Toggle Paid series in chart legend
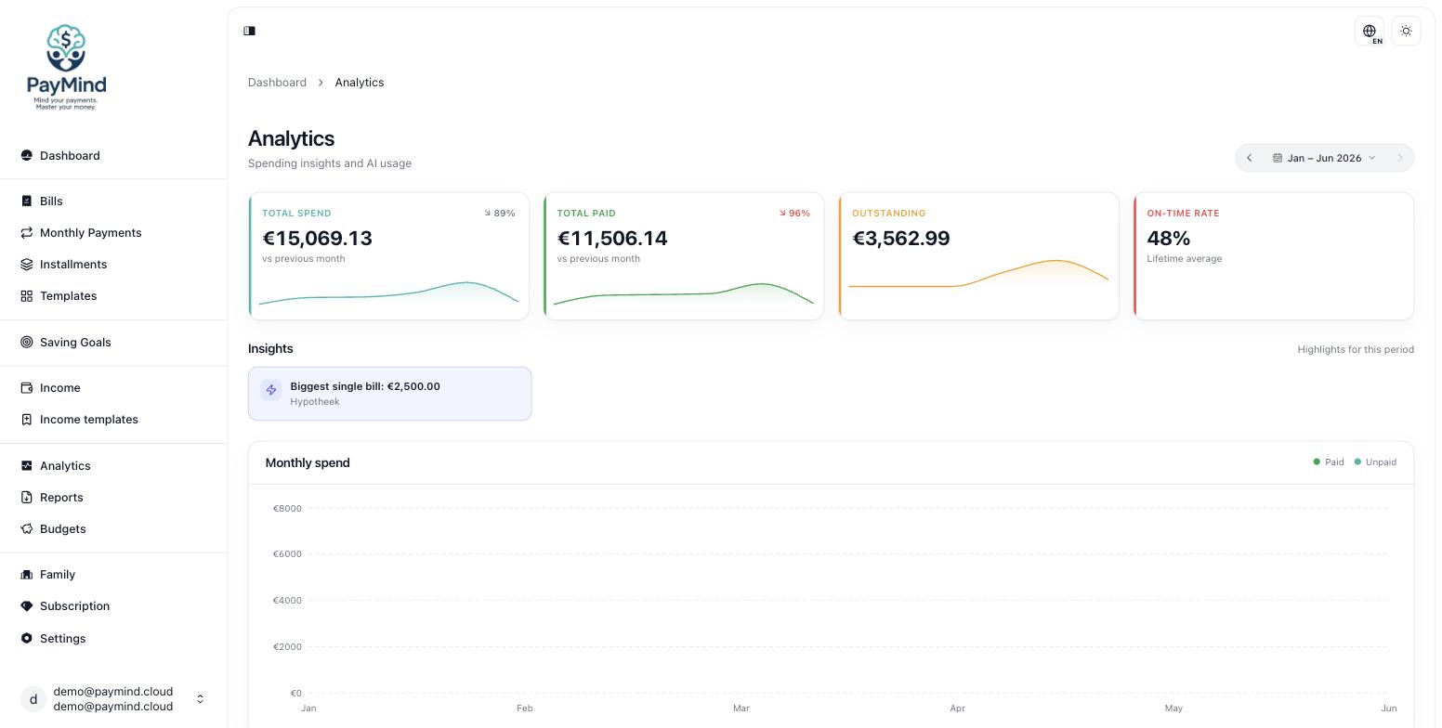 (x=1329, y=461)
